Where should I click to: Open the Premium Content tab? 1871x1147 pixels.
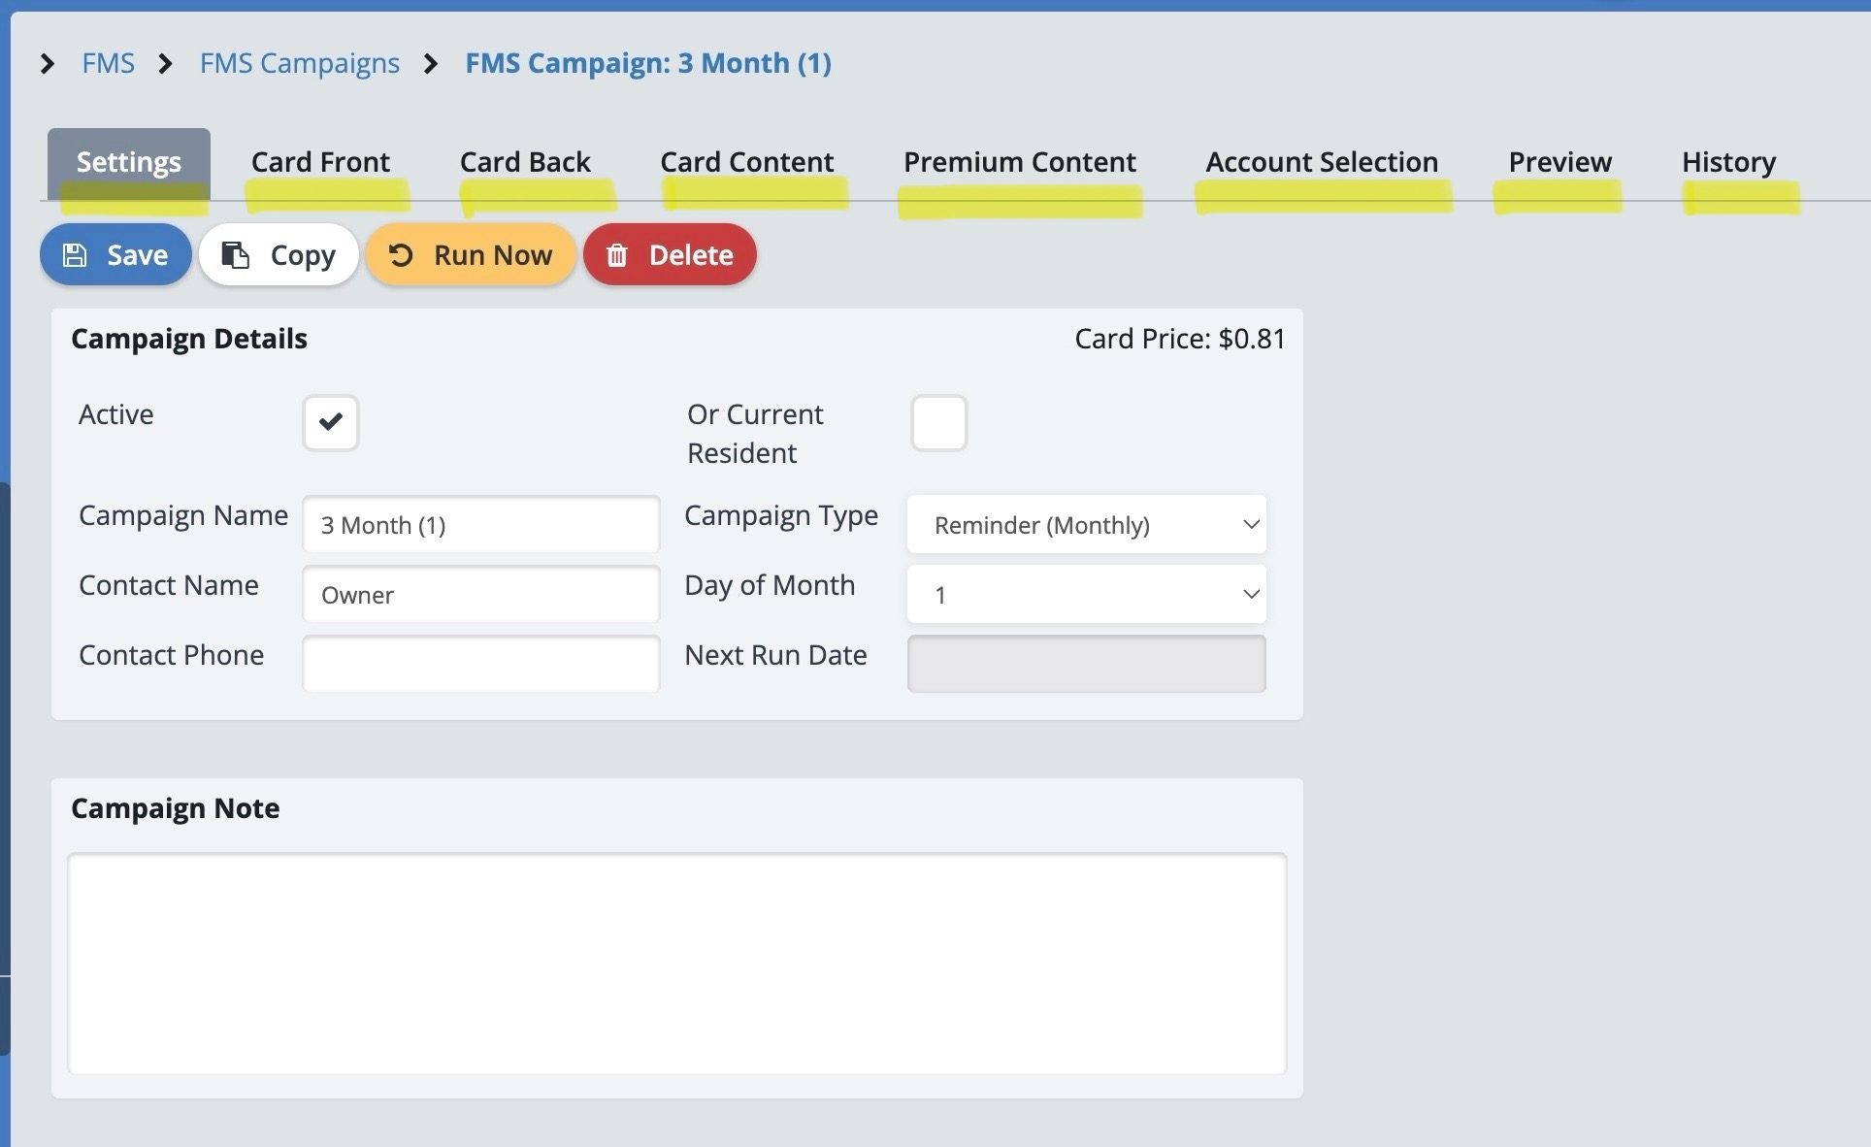pyautogui.click(x=1019, y=162)
